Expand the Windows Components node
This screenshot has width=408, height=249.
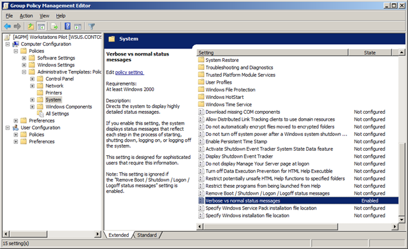point(33,107)
